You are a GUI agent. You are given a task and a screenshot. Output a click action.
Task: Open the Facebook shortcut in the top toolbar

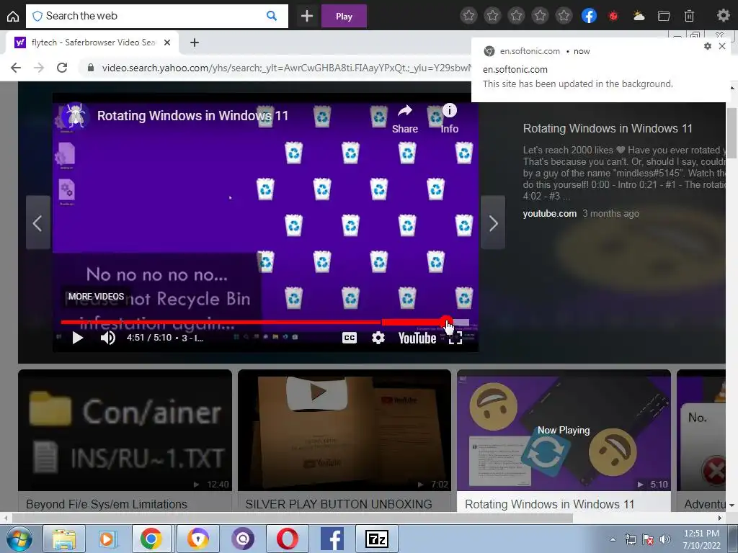[590, 16]
